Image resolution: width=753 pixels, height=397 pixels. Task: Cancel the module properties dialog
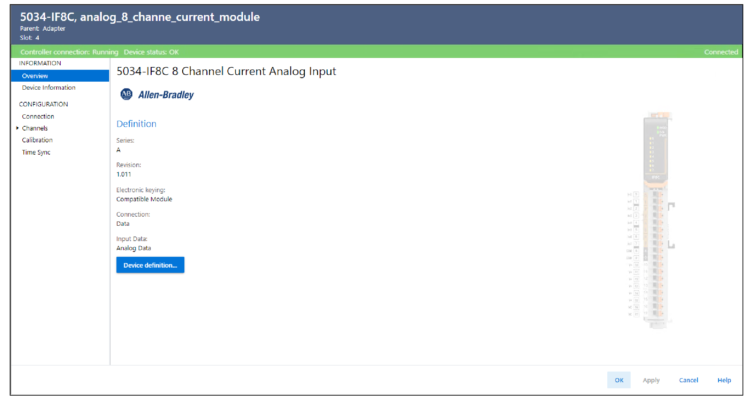pyautogui.click(x=689, y=380)
